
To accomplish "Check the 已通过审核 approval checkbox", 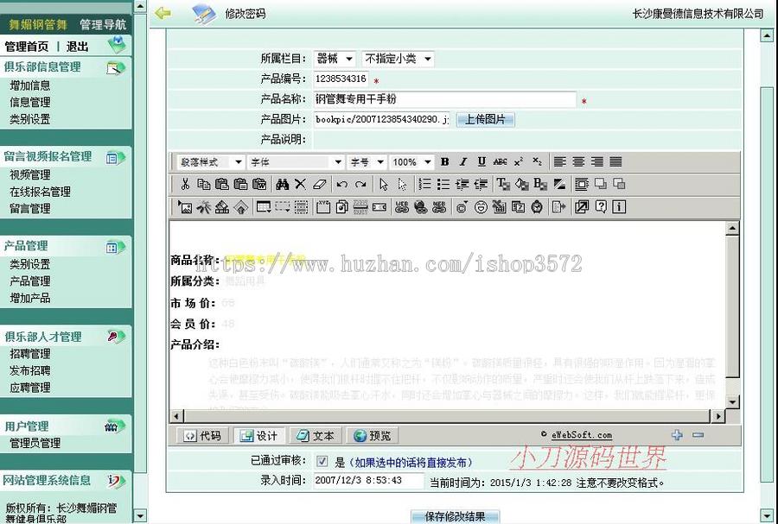I will point(322,461).
